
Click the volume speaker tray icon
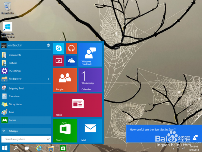coord(183,148)
